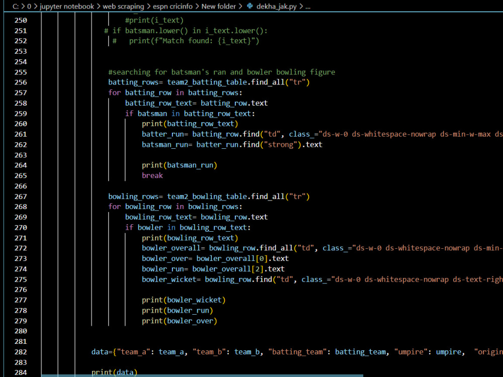Open the dekha_jak.py breadcrumb segment

point(276,7)
